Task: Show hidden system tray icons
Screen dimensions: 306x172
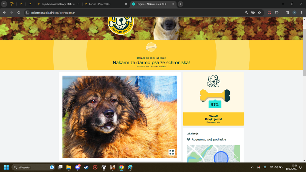Action: point(252,167)
